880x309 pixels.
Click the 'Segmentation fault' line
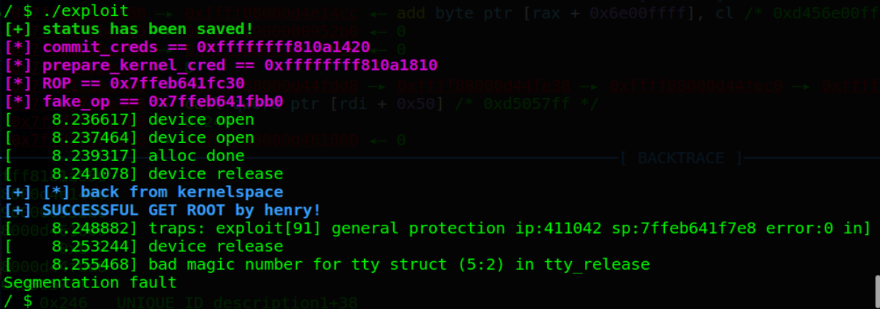[x=90, y=283]
